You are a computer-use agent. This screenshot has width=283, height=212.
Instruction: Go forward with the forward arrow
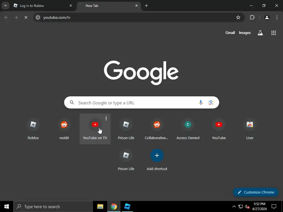point(16,17)
